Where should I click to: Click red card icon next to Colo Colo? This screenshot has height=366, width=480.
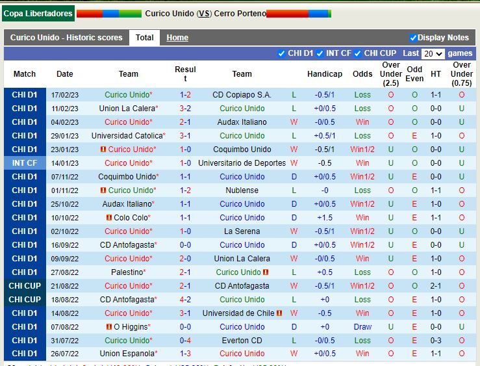point(108,218)
